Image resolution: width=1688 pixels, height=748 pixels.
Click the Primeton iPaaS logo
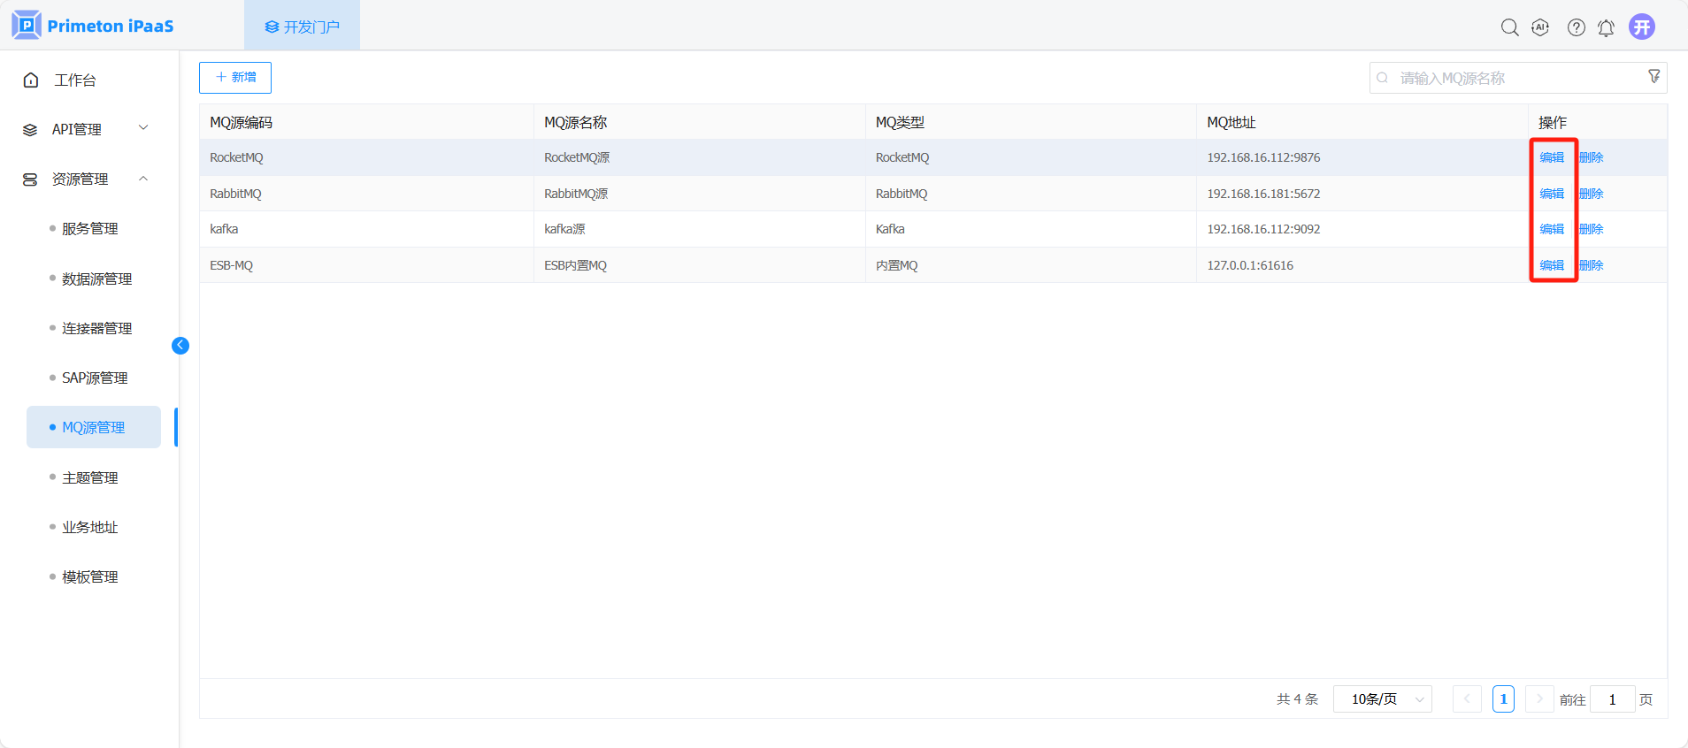(93, 26)
